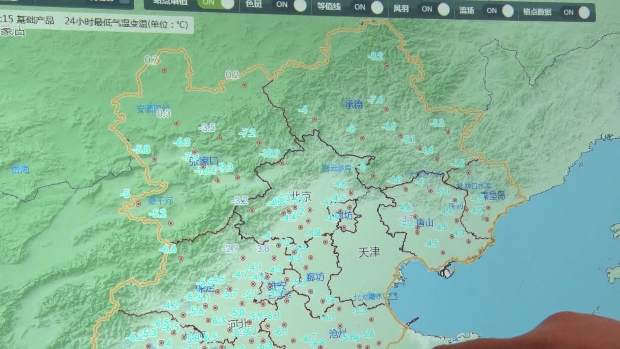This screenshot has width=620, height=349.
Task: Click station marker under the -5.2 value
Action: [171, 223]
